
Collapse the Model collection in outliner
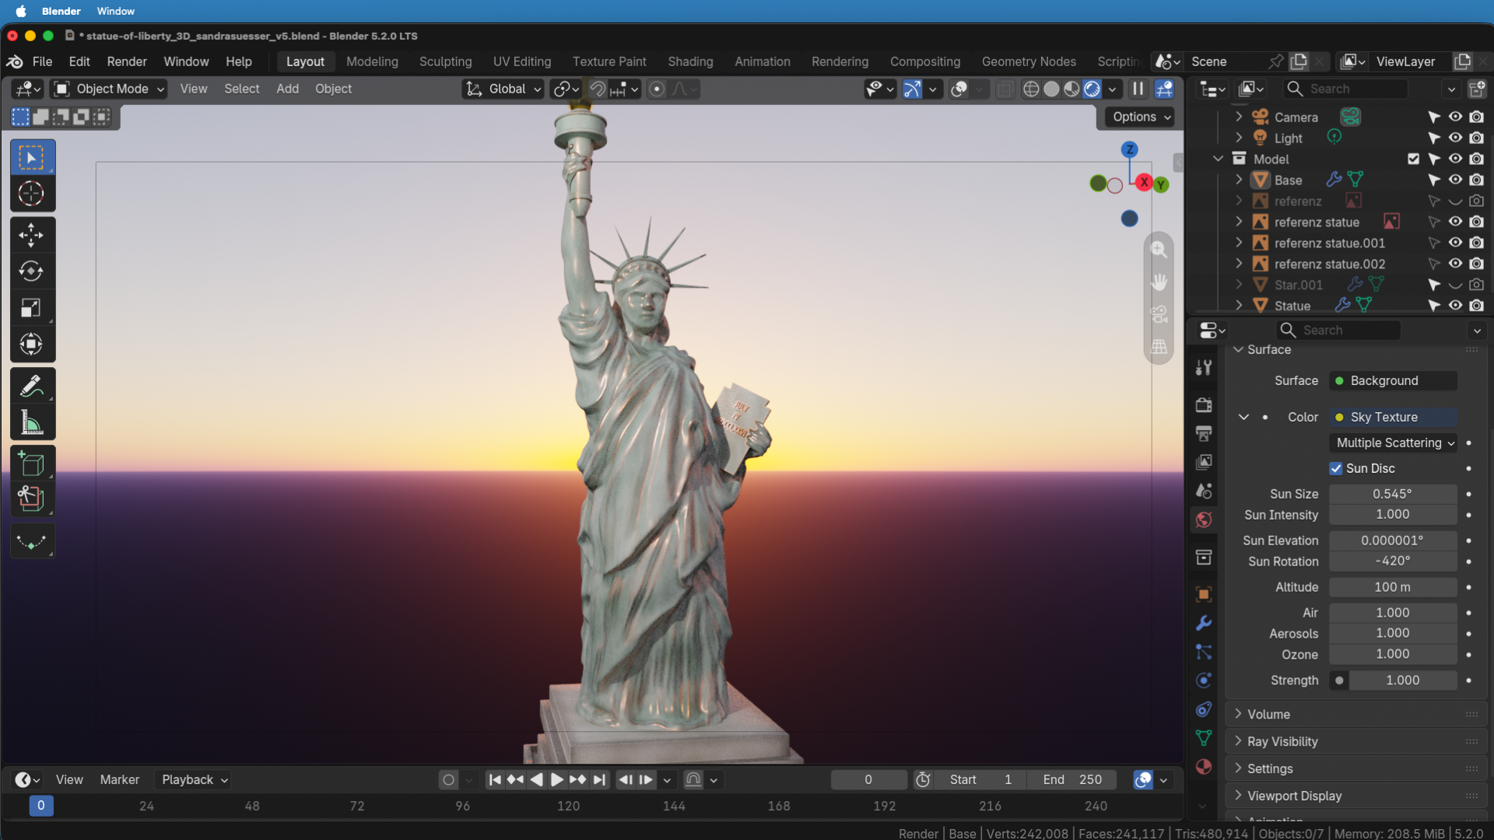1218,159
